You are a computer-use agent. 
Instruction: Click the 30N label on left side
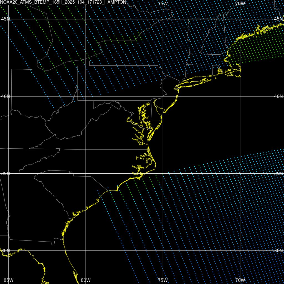pos(6,250)
